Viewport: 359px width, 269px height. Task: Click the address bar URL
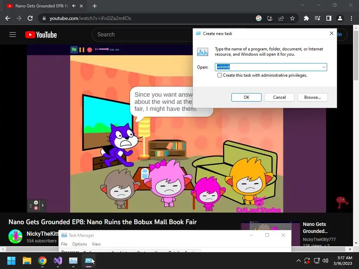point(90,18)
